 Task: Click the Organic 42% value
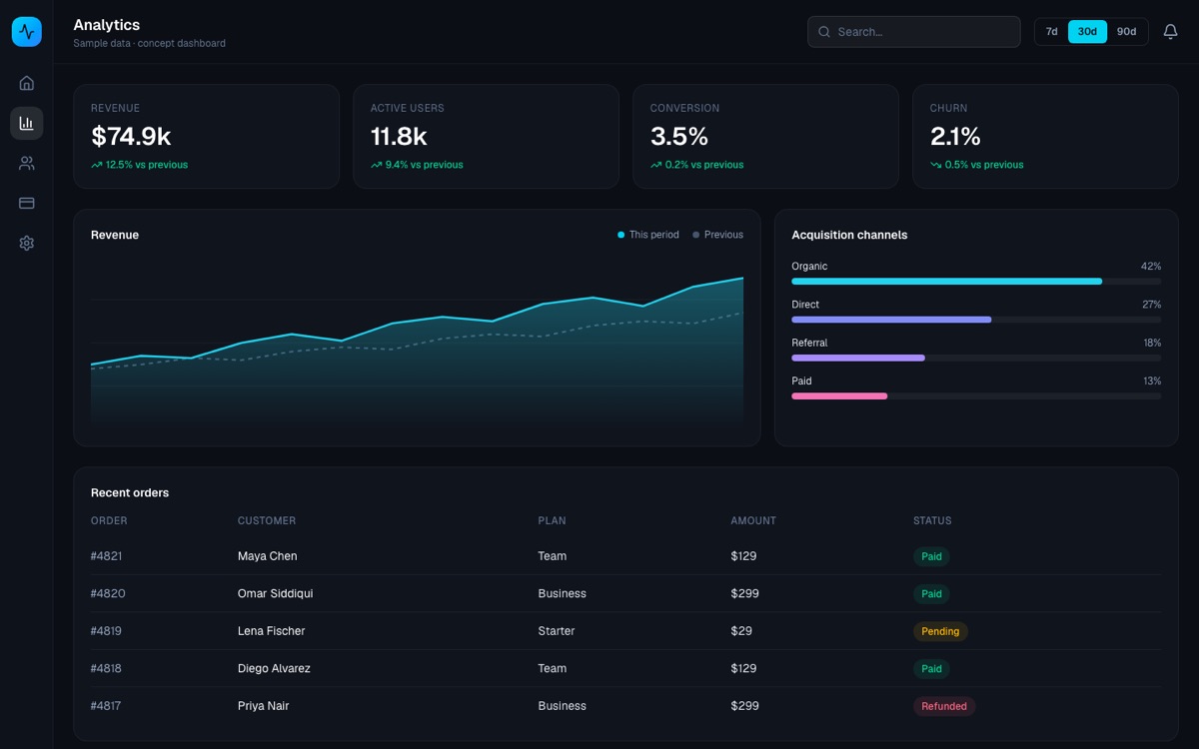tap(1151, 267)
